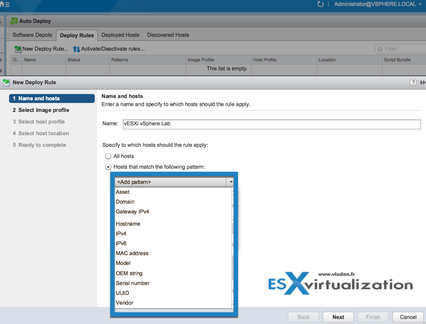Click the Activate/Deactivate rules arrows icon
Viewport: 426px width, 324px height.
point(76,49)
